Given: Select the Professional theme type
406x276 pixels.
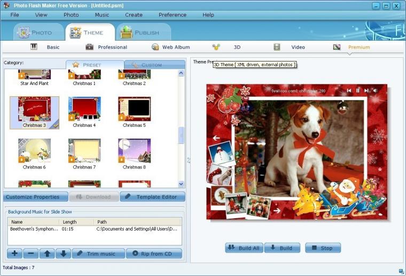Looking at the screenshot, I should tap(106, 47).
